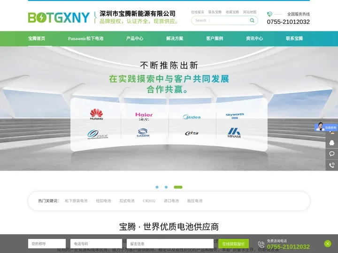Click the 免费咨询电话 label
The image size is (338, 253).
277,241
